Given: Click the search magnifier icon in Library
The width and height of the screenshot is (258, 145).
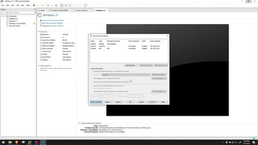Looking at the screenshot, I should [x=3, y=12].
